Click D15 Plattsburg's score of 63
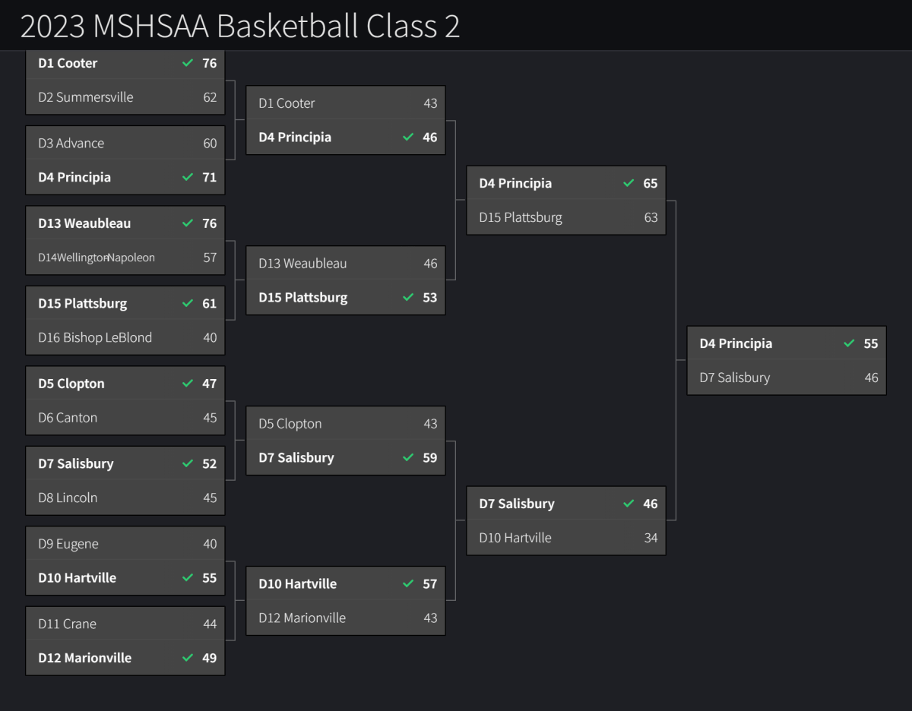 pyautogui.click(x=651, y=217)
